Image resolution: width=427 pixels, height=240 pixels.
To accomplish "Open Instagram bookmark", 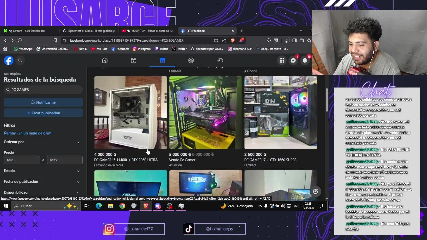I will (x=142, y=49).
